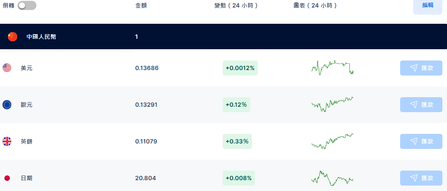
Task: Open the 日期 24-hour sparkline chart
Action: pyautogui.click(x=332, y=178)
